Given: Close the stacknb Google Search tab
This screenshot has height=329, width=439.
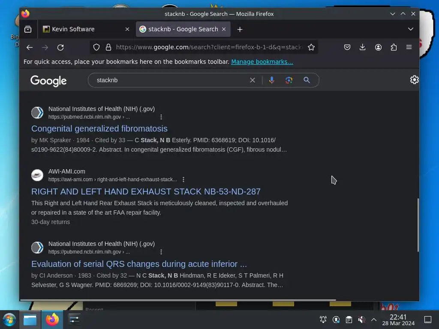Looking at the screenshot, I should pos(224,29).
